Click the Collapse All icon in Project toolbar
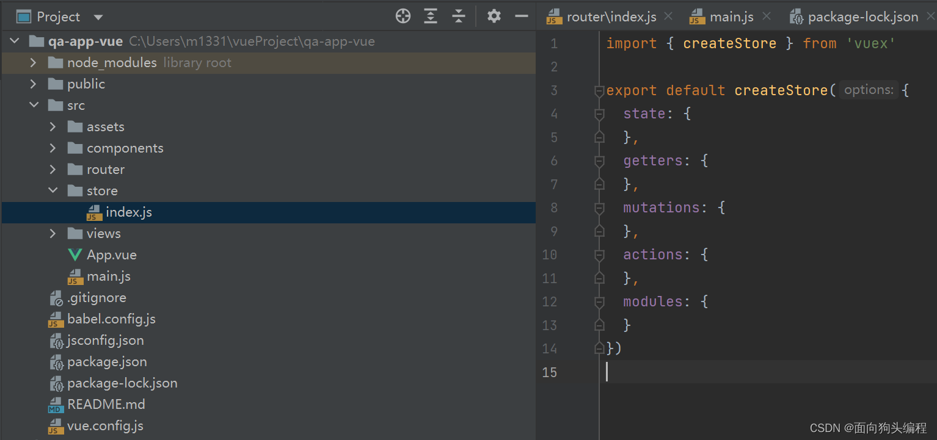This screenshot has height=440, width=937. point(459,16)
